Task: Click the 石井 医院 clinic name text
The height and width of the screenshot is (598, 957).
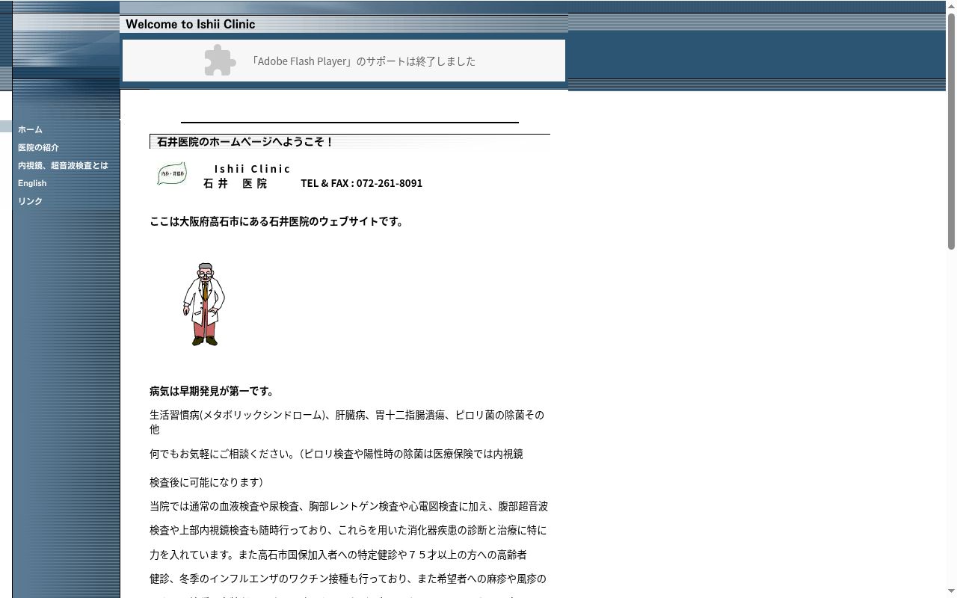Action: pos(235,183)
